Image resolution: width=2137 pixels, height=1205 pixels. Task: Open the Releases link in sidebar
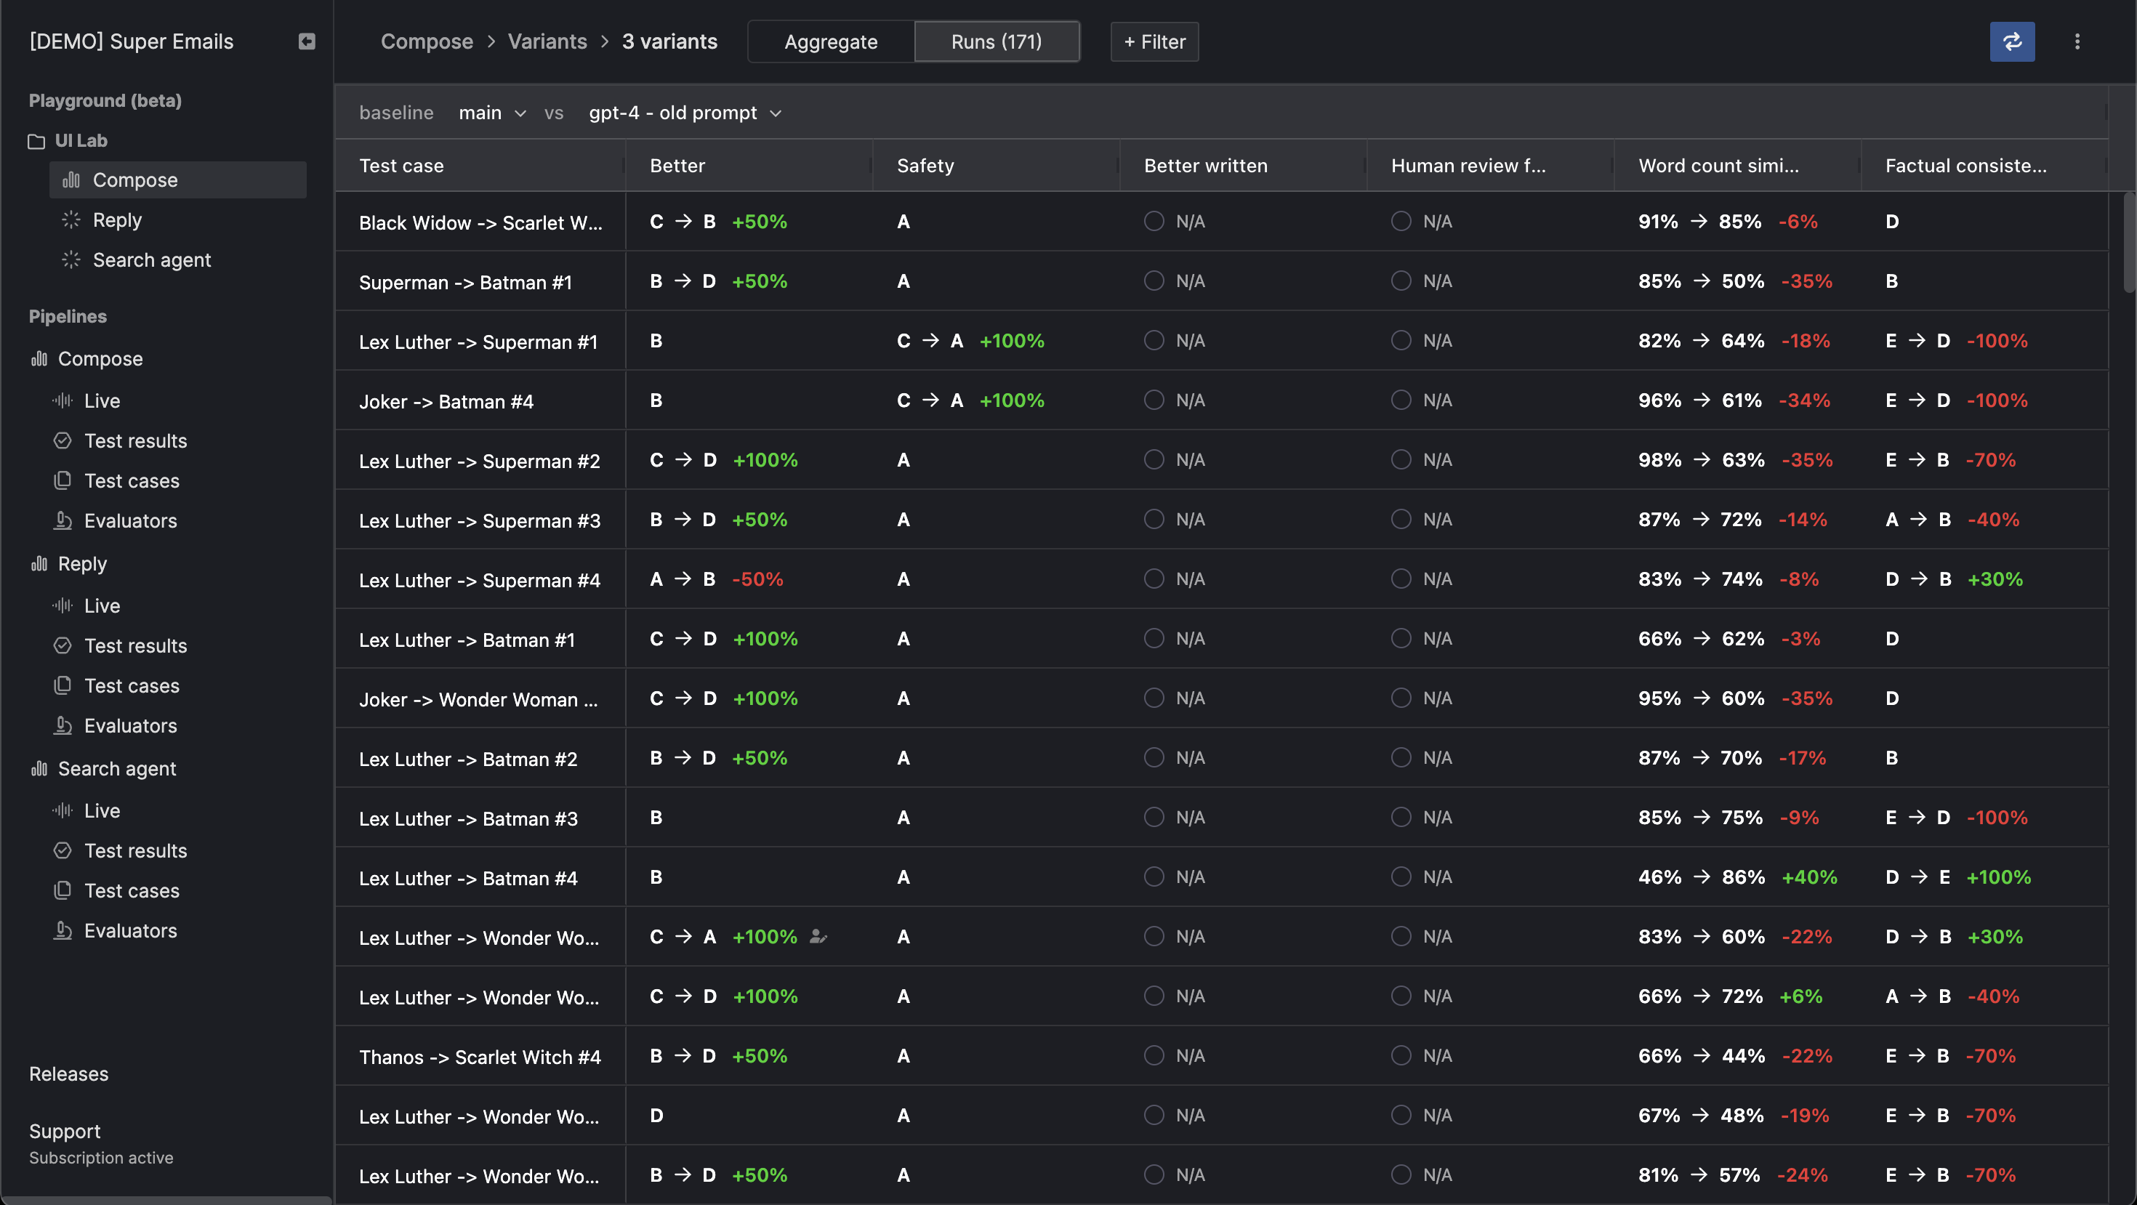click(x=69, y=1073)
